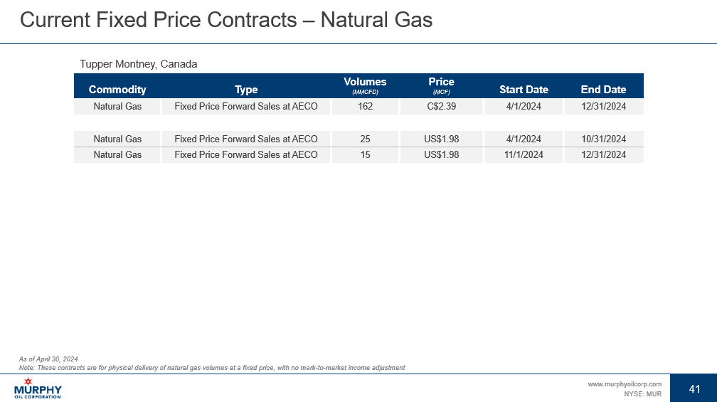Click the NYSE: MUR ticker text
The image size is (717, 402).
(x=642, y=393)
